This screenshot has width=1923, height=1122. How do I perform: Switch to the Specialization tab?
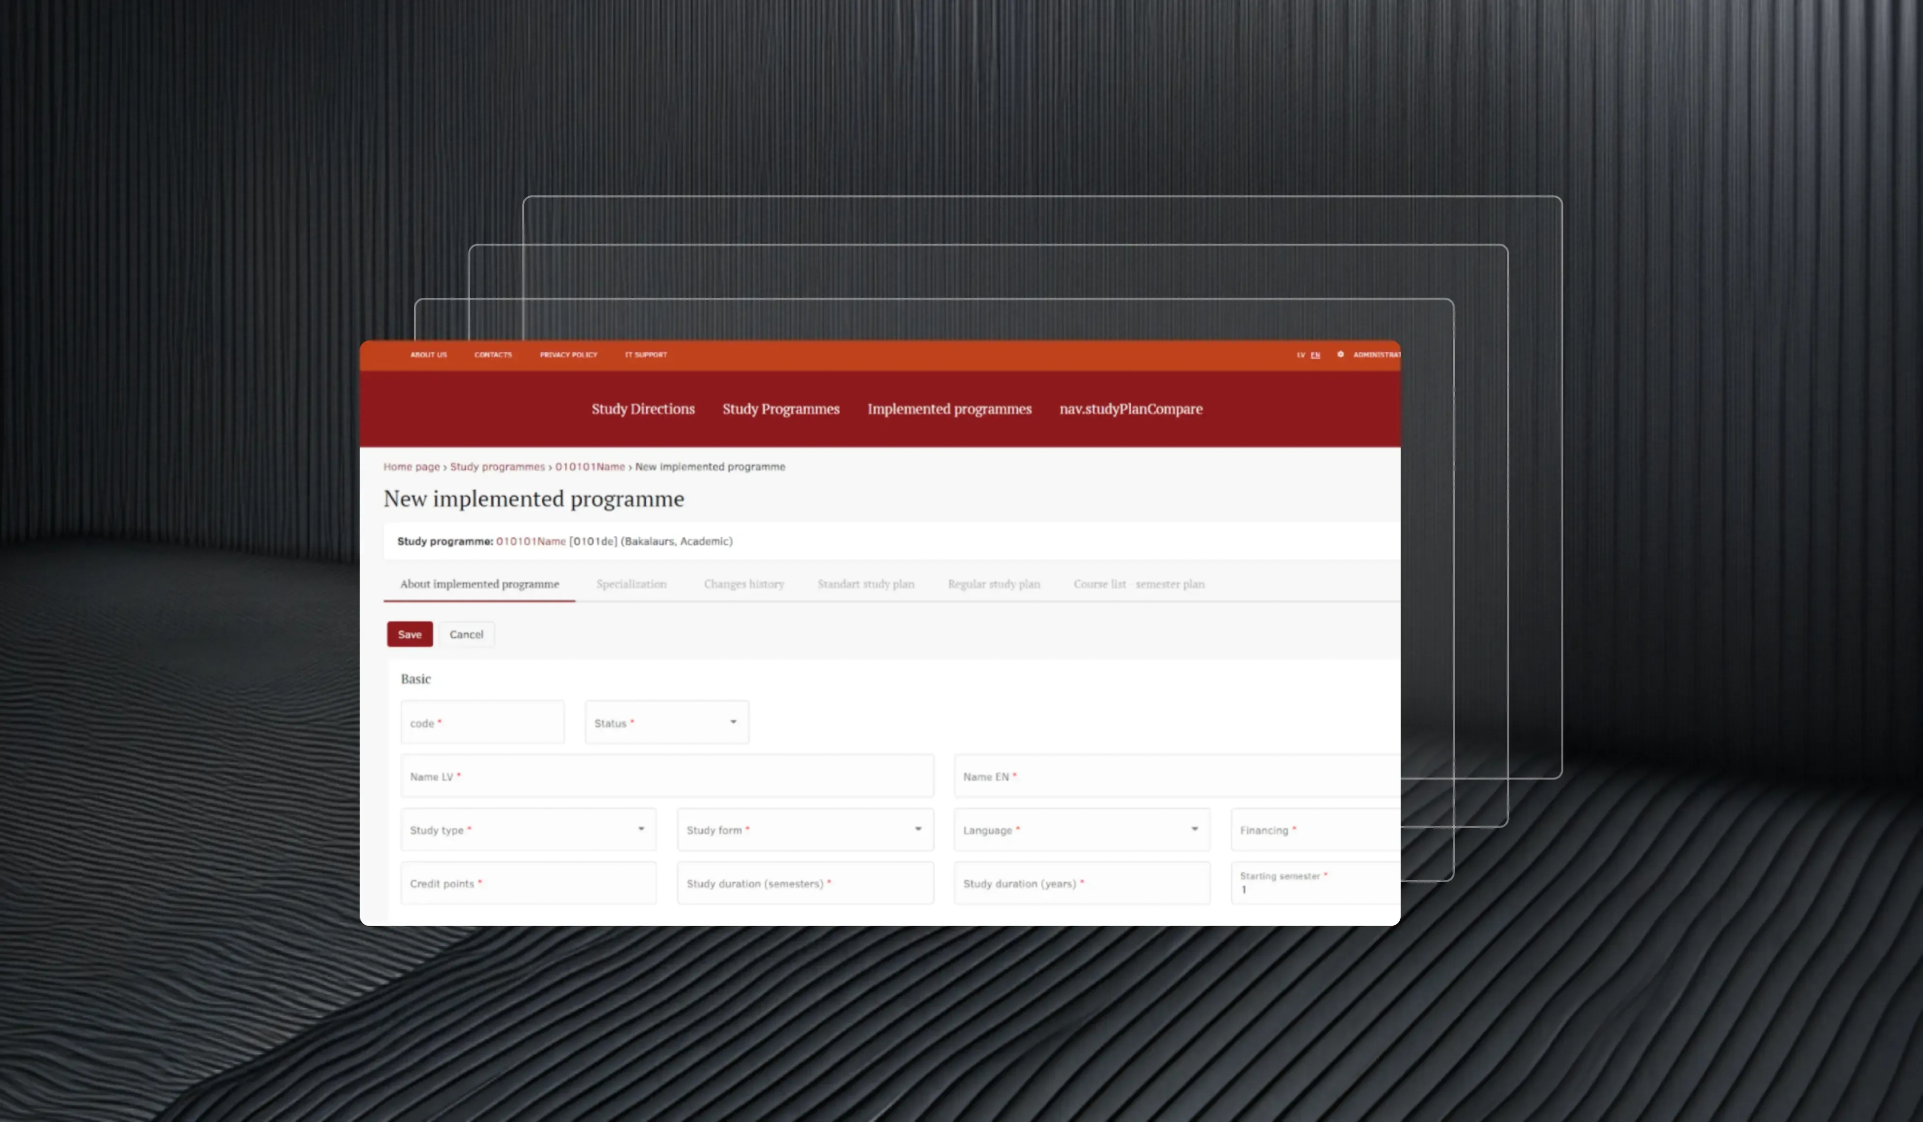coord(632,583)
